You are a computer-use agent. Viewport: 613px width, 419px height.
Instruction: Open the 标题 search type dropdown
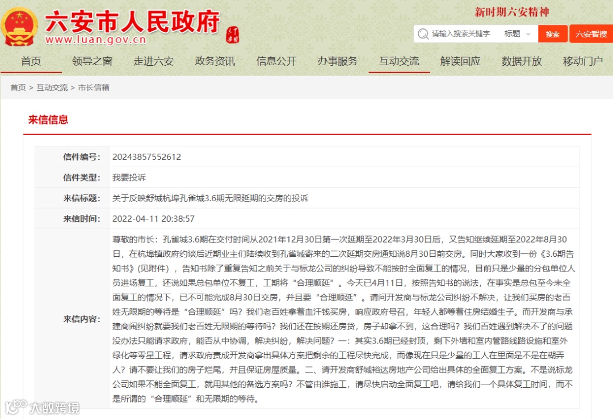517,34
